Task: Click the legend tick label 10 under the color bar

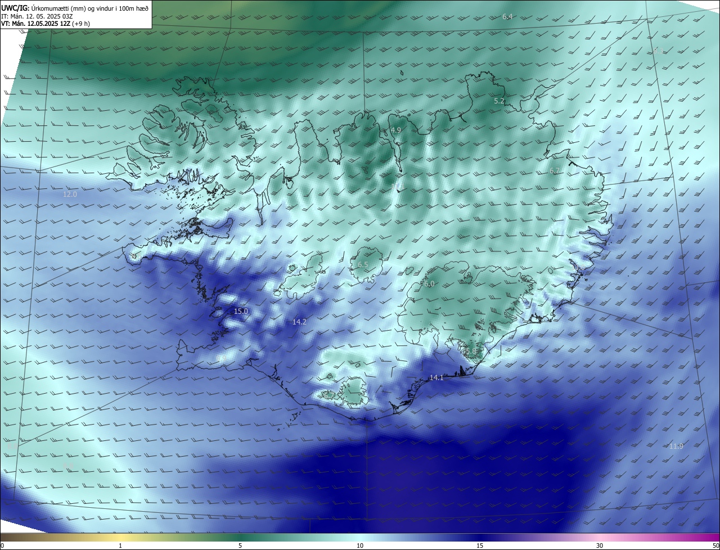Action: 360,546
